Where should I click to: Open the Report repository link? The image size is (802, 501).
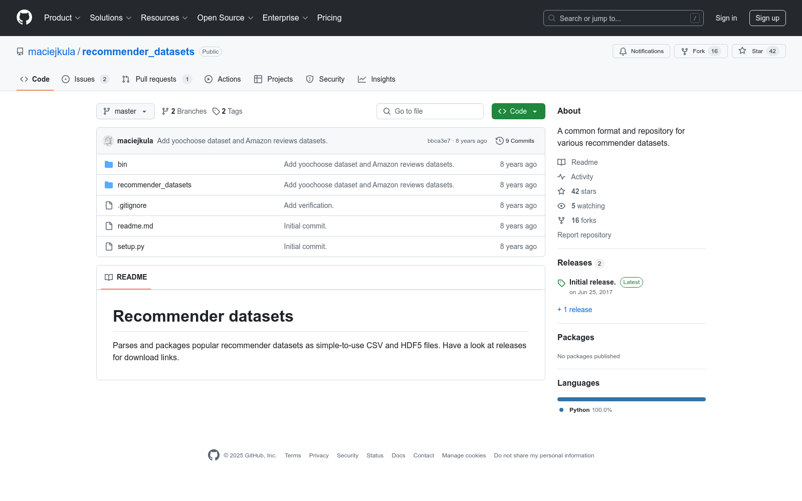(584, 235)
